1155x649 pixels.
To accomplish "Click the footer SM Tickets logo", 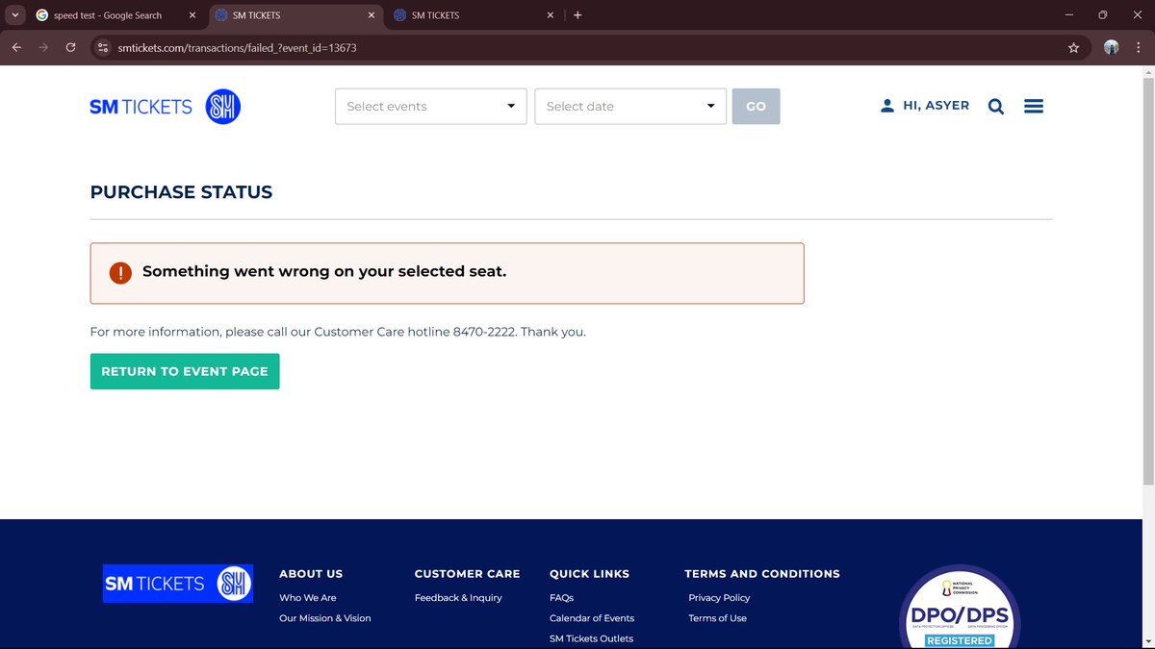I will click(x=178, y=584).
